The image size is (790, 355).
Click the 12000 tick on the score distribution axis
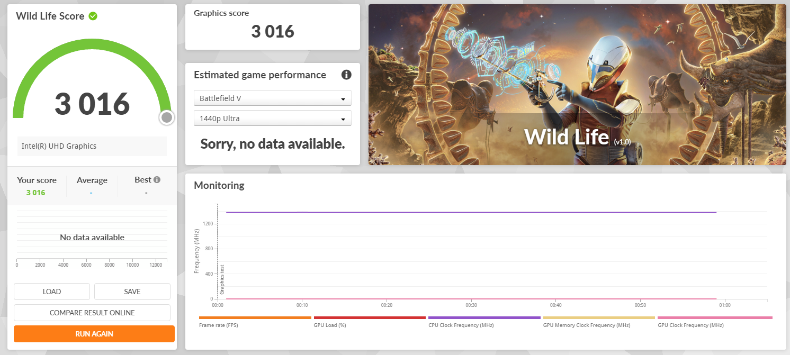156,265
